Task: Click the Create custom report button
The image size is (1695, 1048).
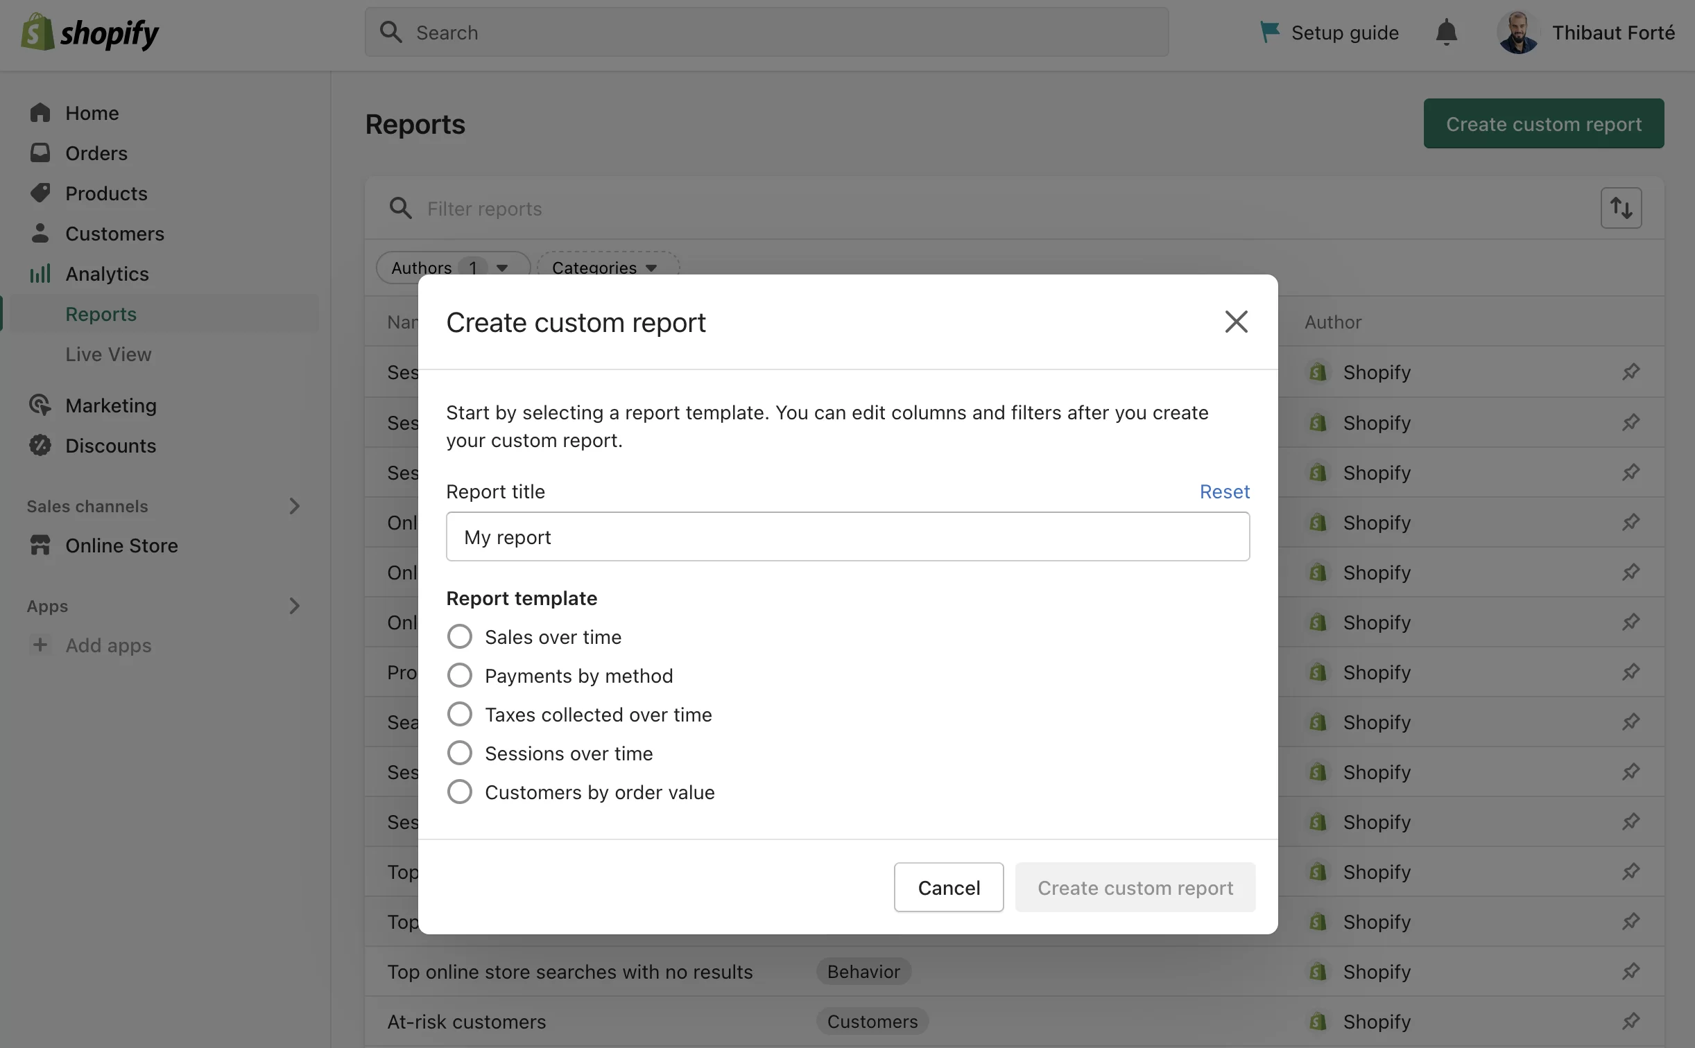Action: (x=1135, y=887)
